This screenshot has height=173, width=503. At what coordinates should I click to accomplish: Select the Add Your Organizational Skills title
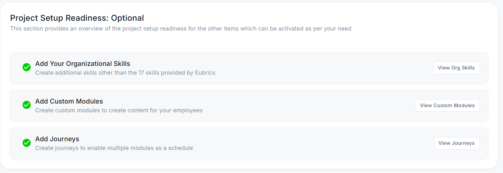click(83, 64)
